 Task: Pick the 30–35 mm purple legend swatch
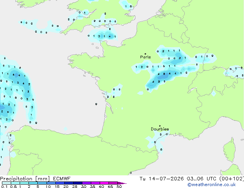tap(87, 183)
